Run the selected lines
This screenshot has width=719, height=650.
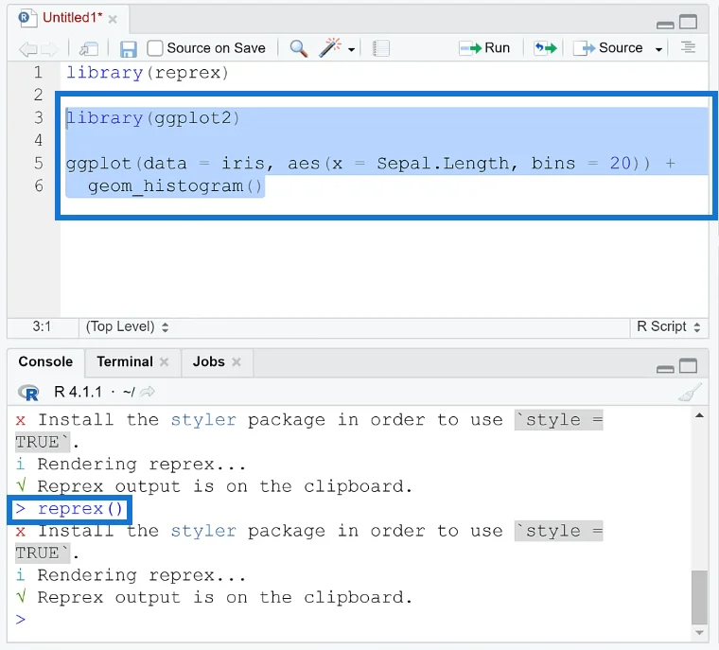coord(484,47)
